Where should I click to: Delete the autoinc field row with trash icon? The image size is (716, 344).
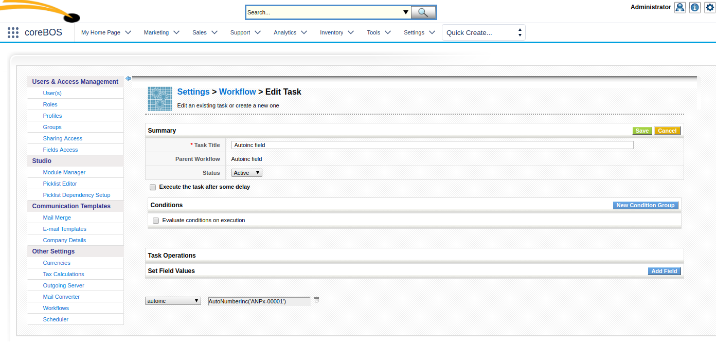pyautogui.click(x=317, y=300)
